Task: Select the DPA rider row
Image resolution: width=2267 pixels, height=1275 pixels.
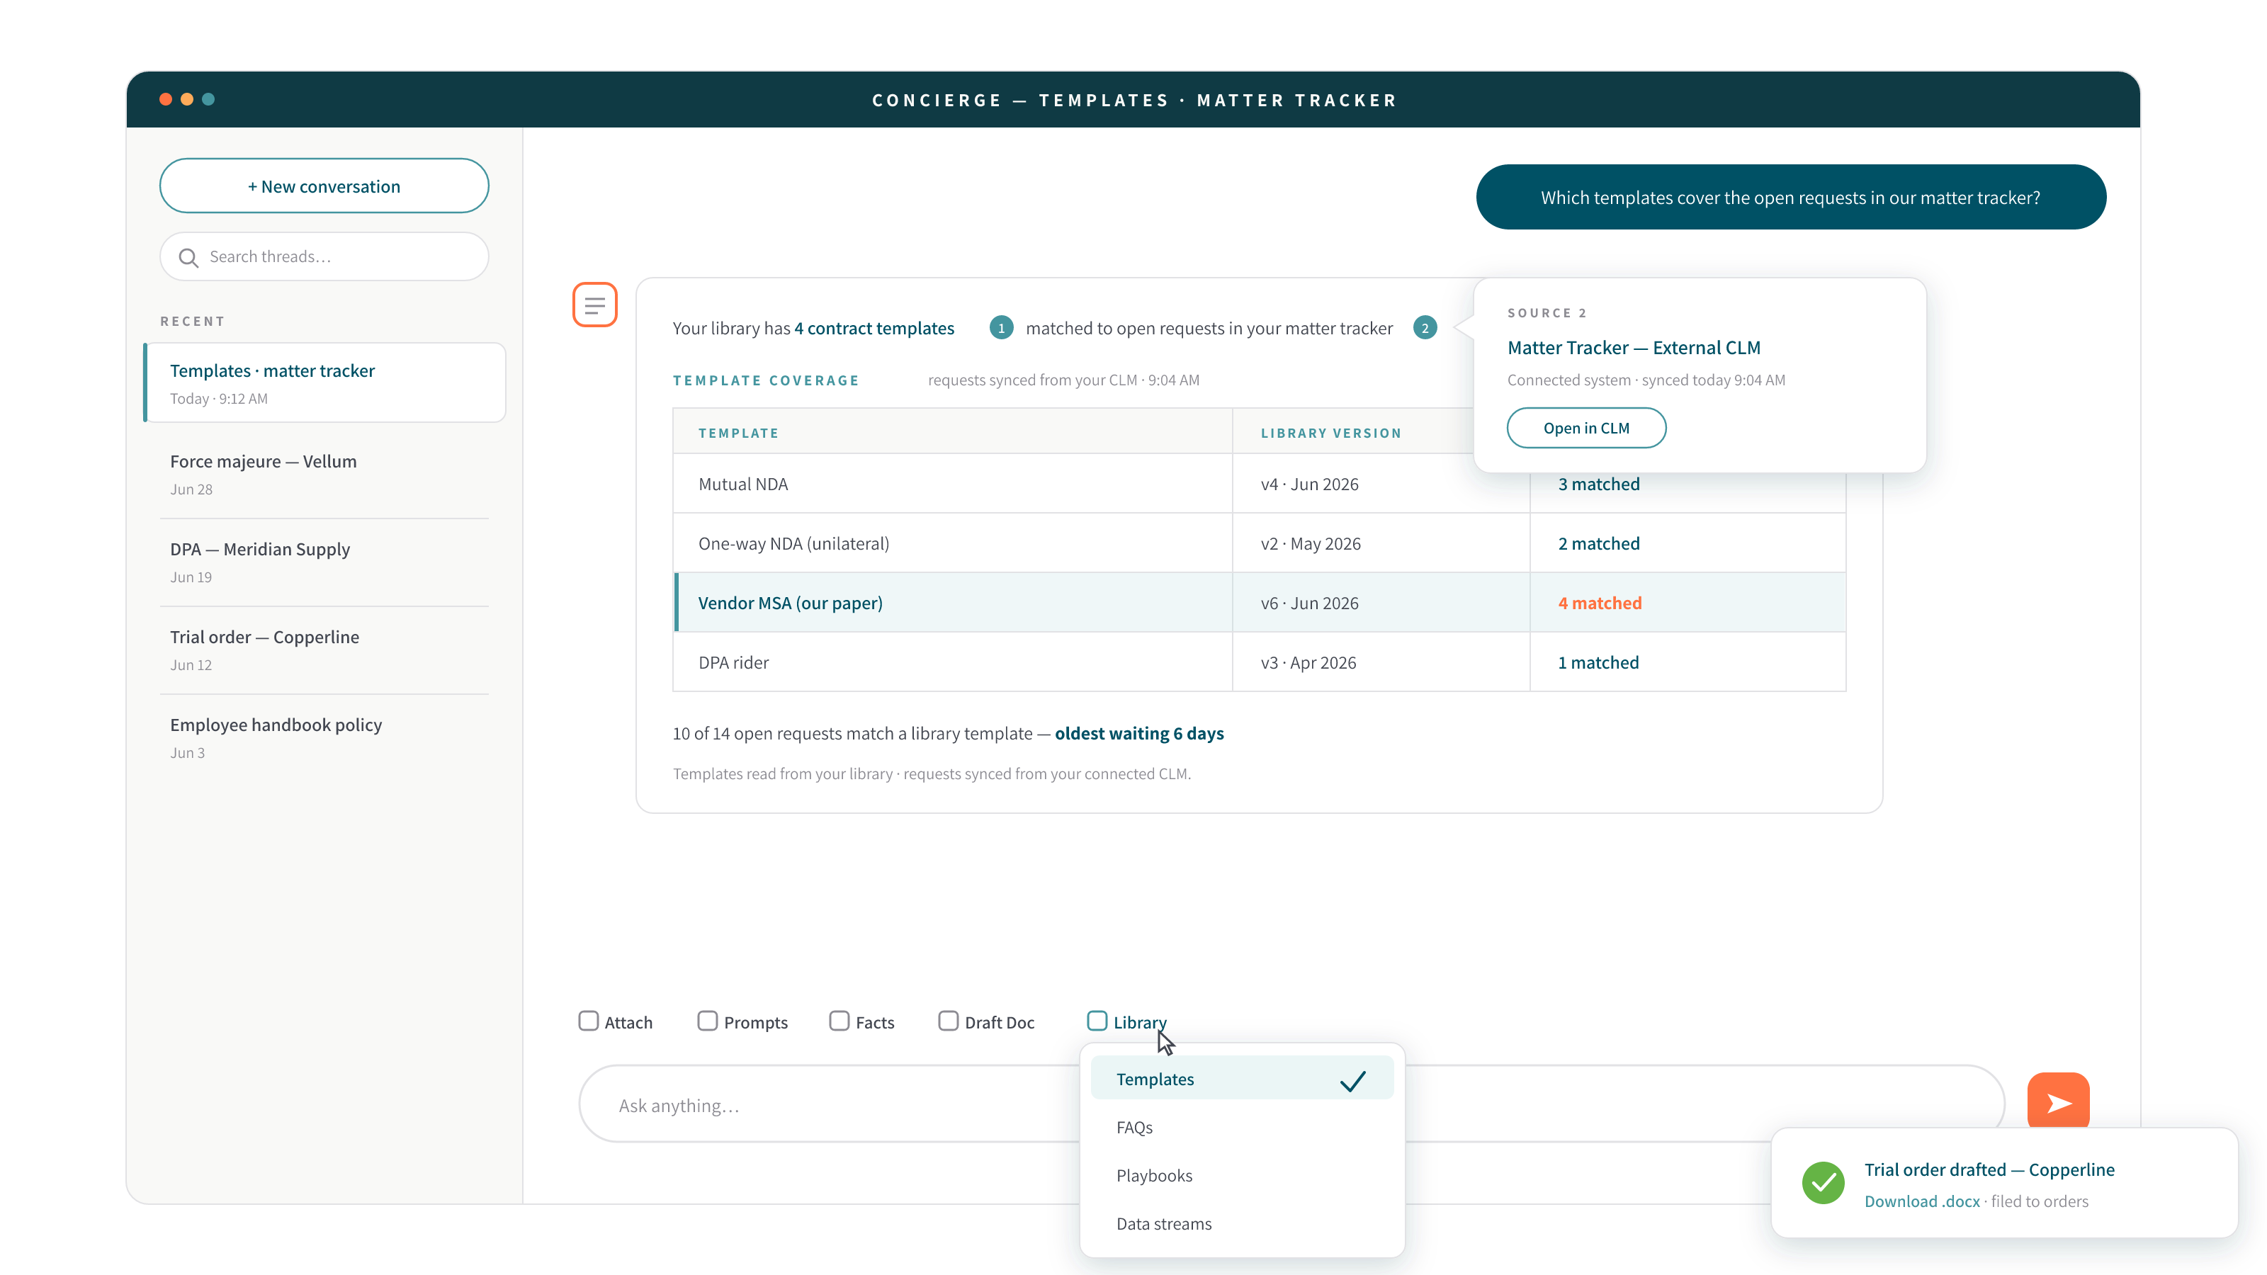Action: click(x=1260, y=662)
